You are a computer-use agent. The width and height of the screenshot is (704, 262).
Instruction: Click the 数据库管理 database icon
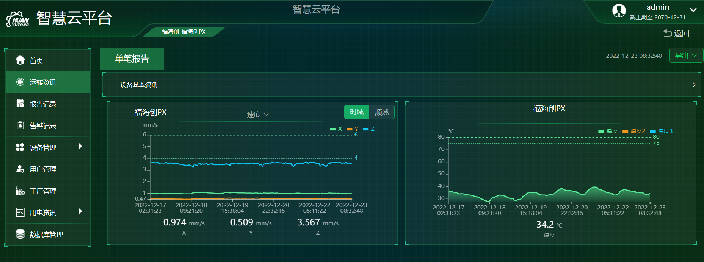(20, 234)
